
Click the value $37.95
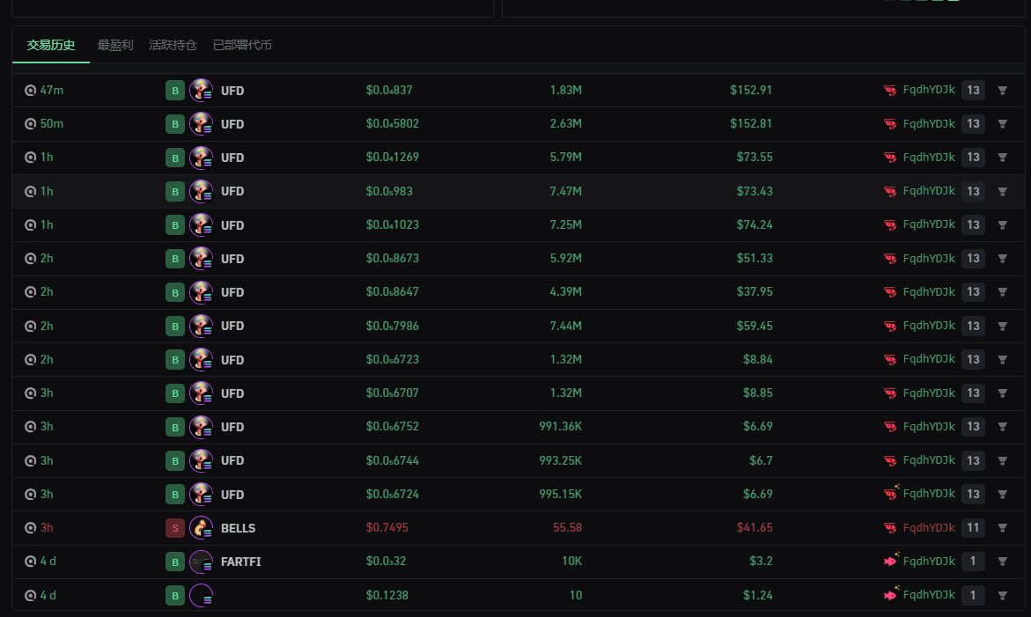tap(755, 291)
